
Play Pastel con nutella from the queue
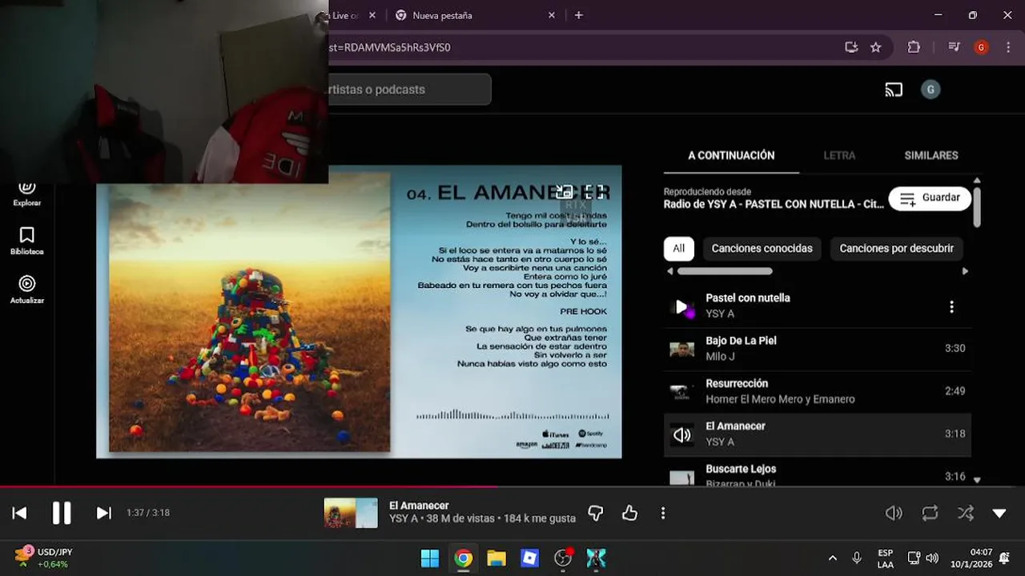[681, 306]
